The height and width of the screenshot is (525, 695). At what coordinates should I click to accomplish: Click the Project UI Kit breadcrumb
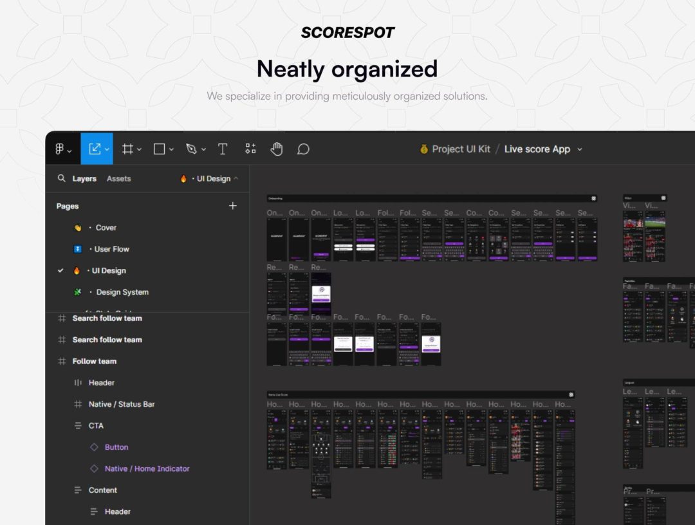461,149
